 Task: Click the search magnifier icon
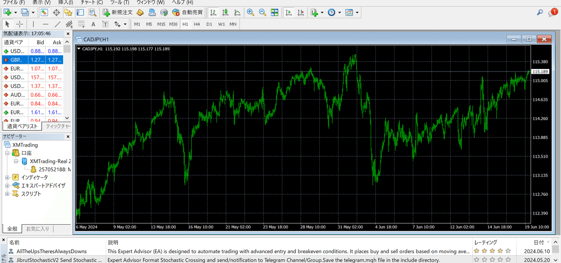pyautogui.click(x=540, y=12)
